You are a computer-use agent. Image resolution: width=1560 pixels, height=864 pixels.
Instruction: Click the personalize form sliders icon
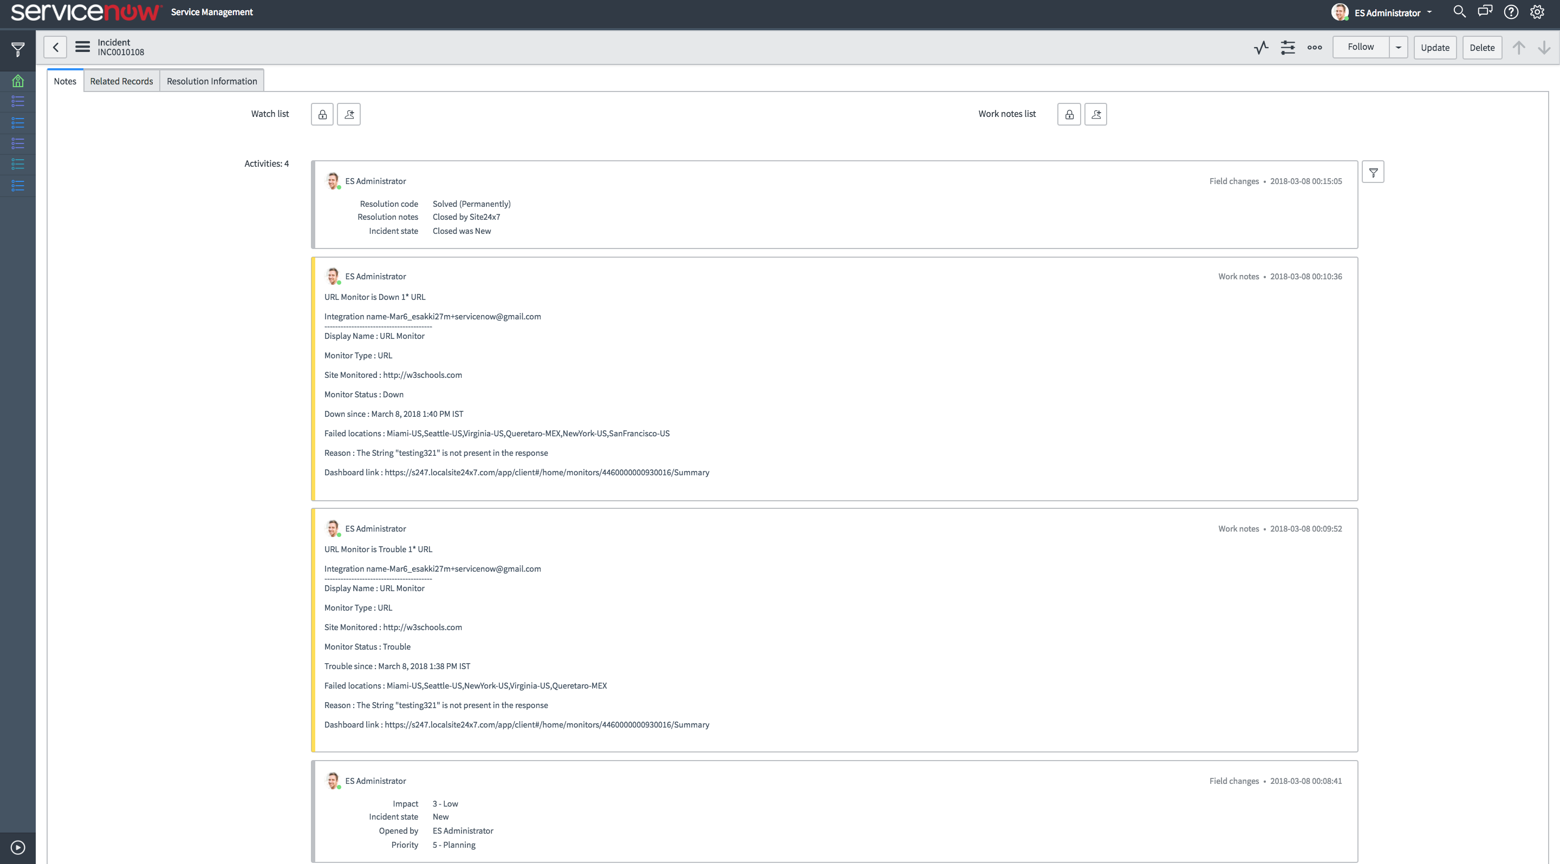(x=1288, y=47)
